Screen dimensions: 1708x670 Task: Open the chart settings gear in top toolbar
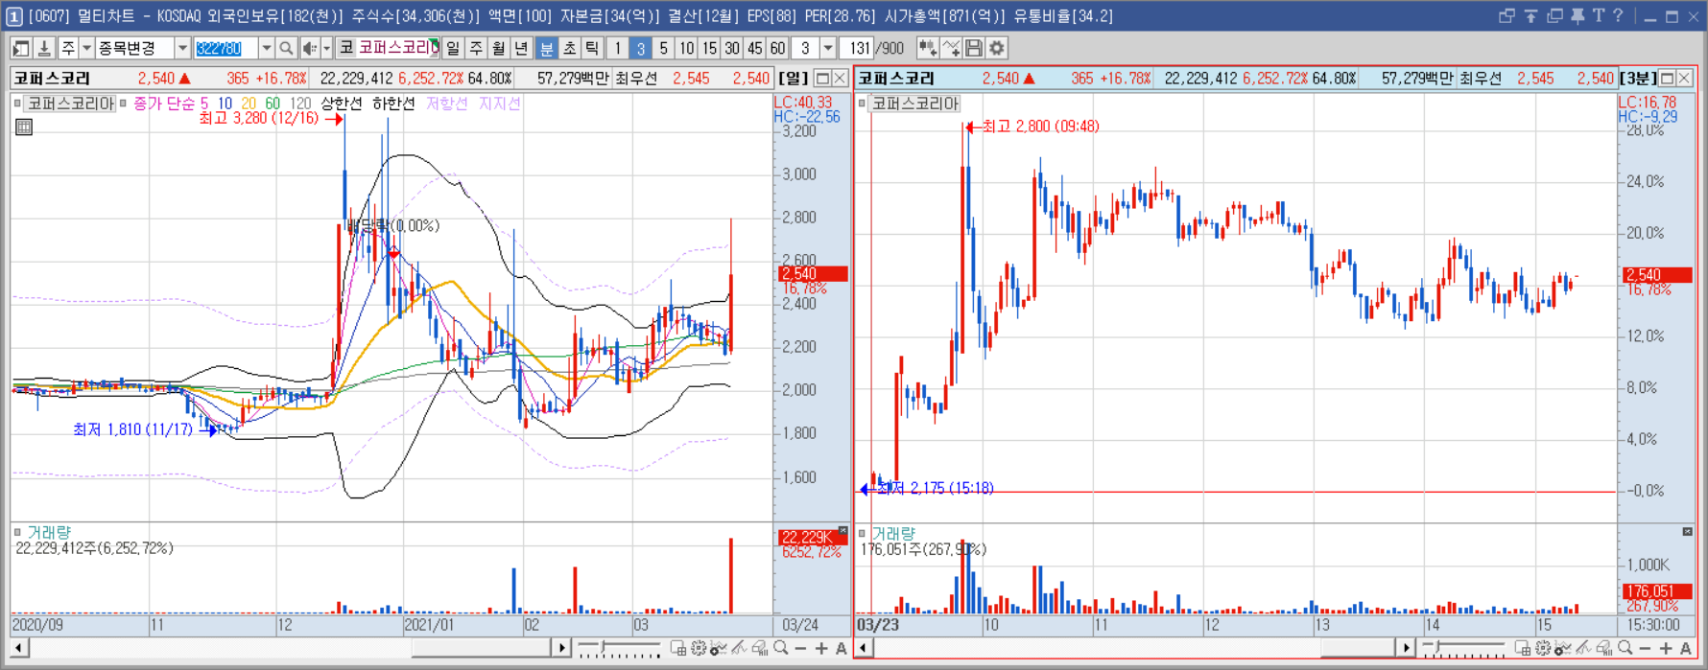(997, 48)
